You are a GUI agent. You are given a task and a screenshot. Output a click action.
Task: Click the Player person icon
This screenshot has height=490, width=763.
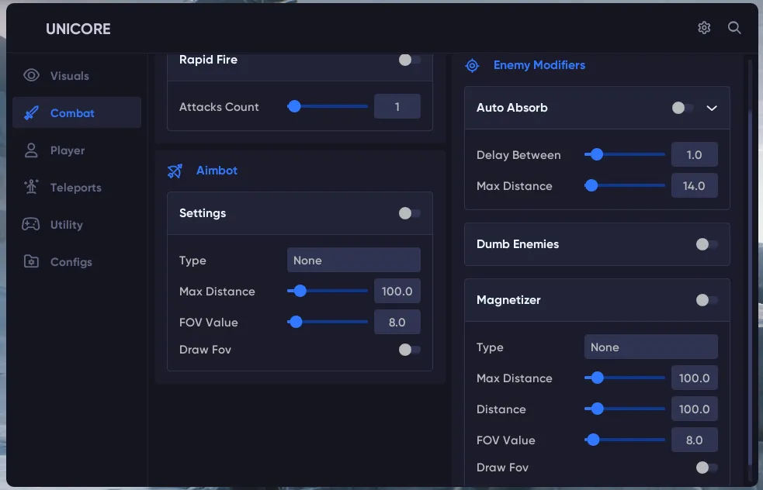(x=31, y=150)
